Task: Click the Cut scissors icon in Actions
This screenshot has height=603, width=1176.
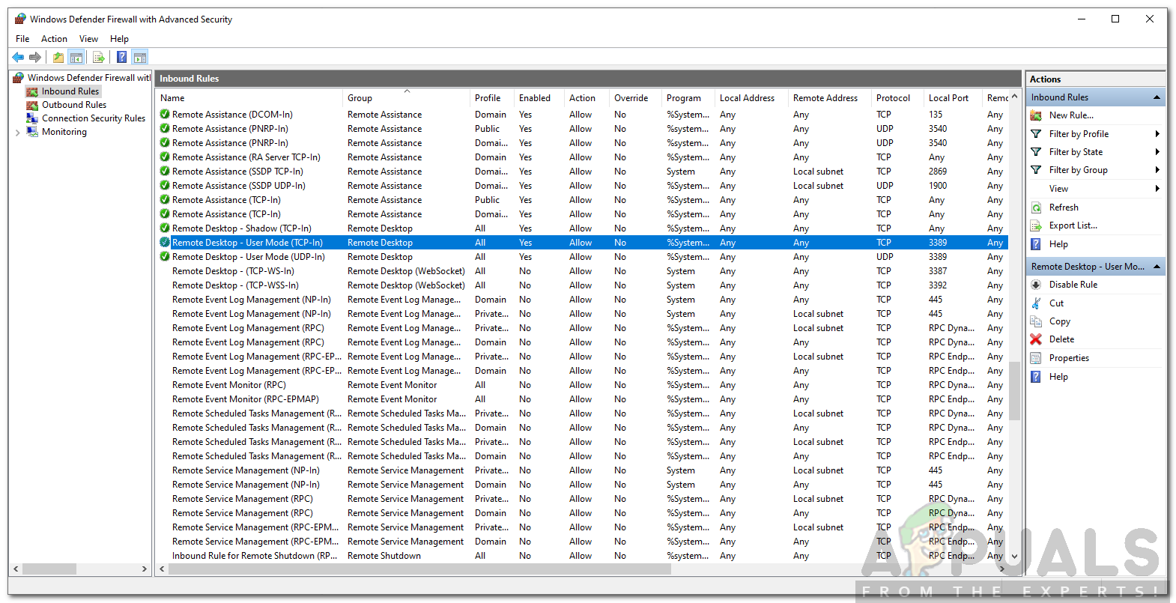Action: tap(1036, 303)
